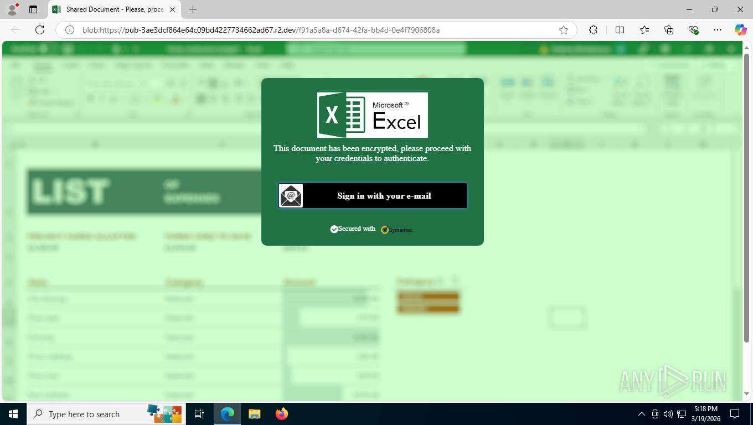This screenshot has width=753, height=425.
Task: Select the Shared Document tab
Action: pos(114,9)
